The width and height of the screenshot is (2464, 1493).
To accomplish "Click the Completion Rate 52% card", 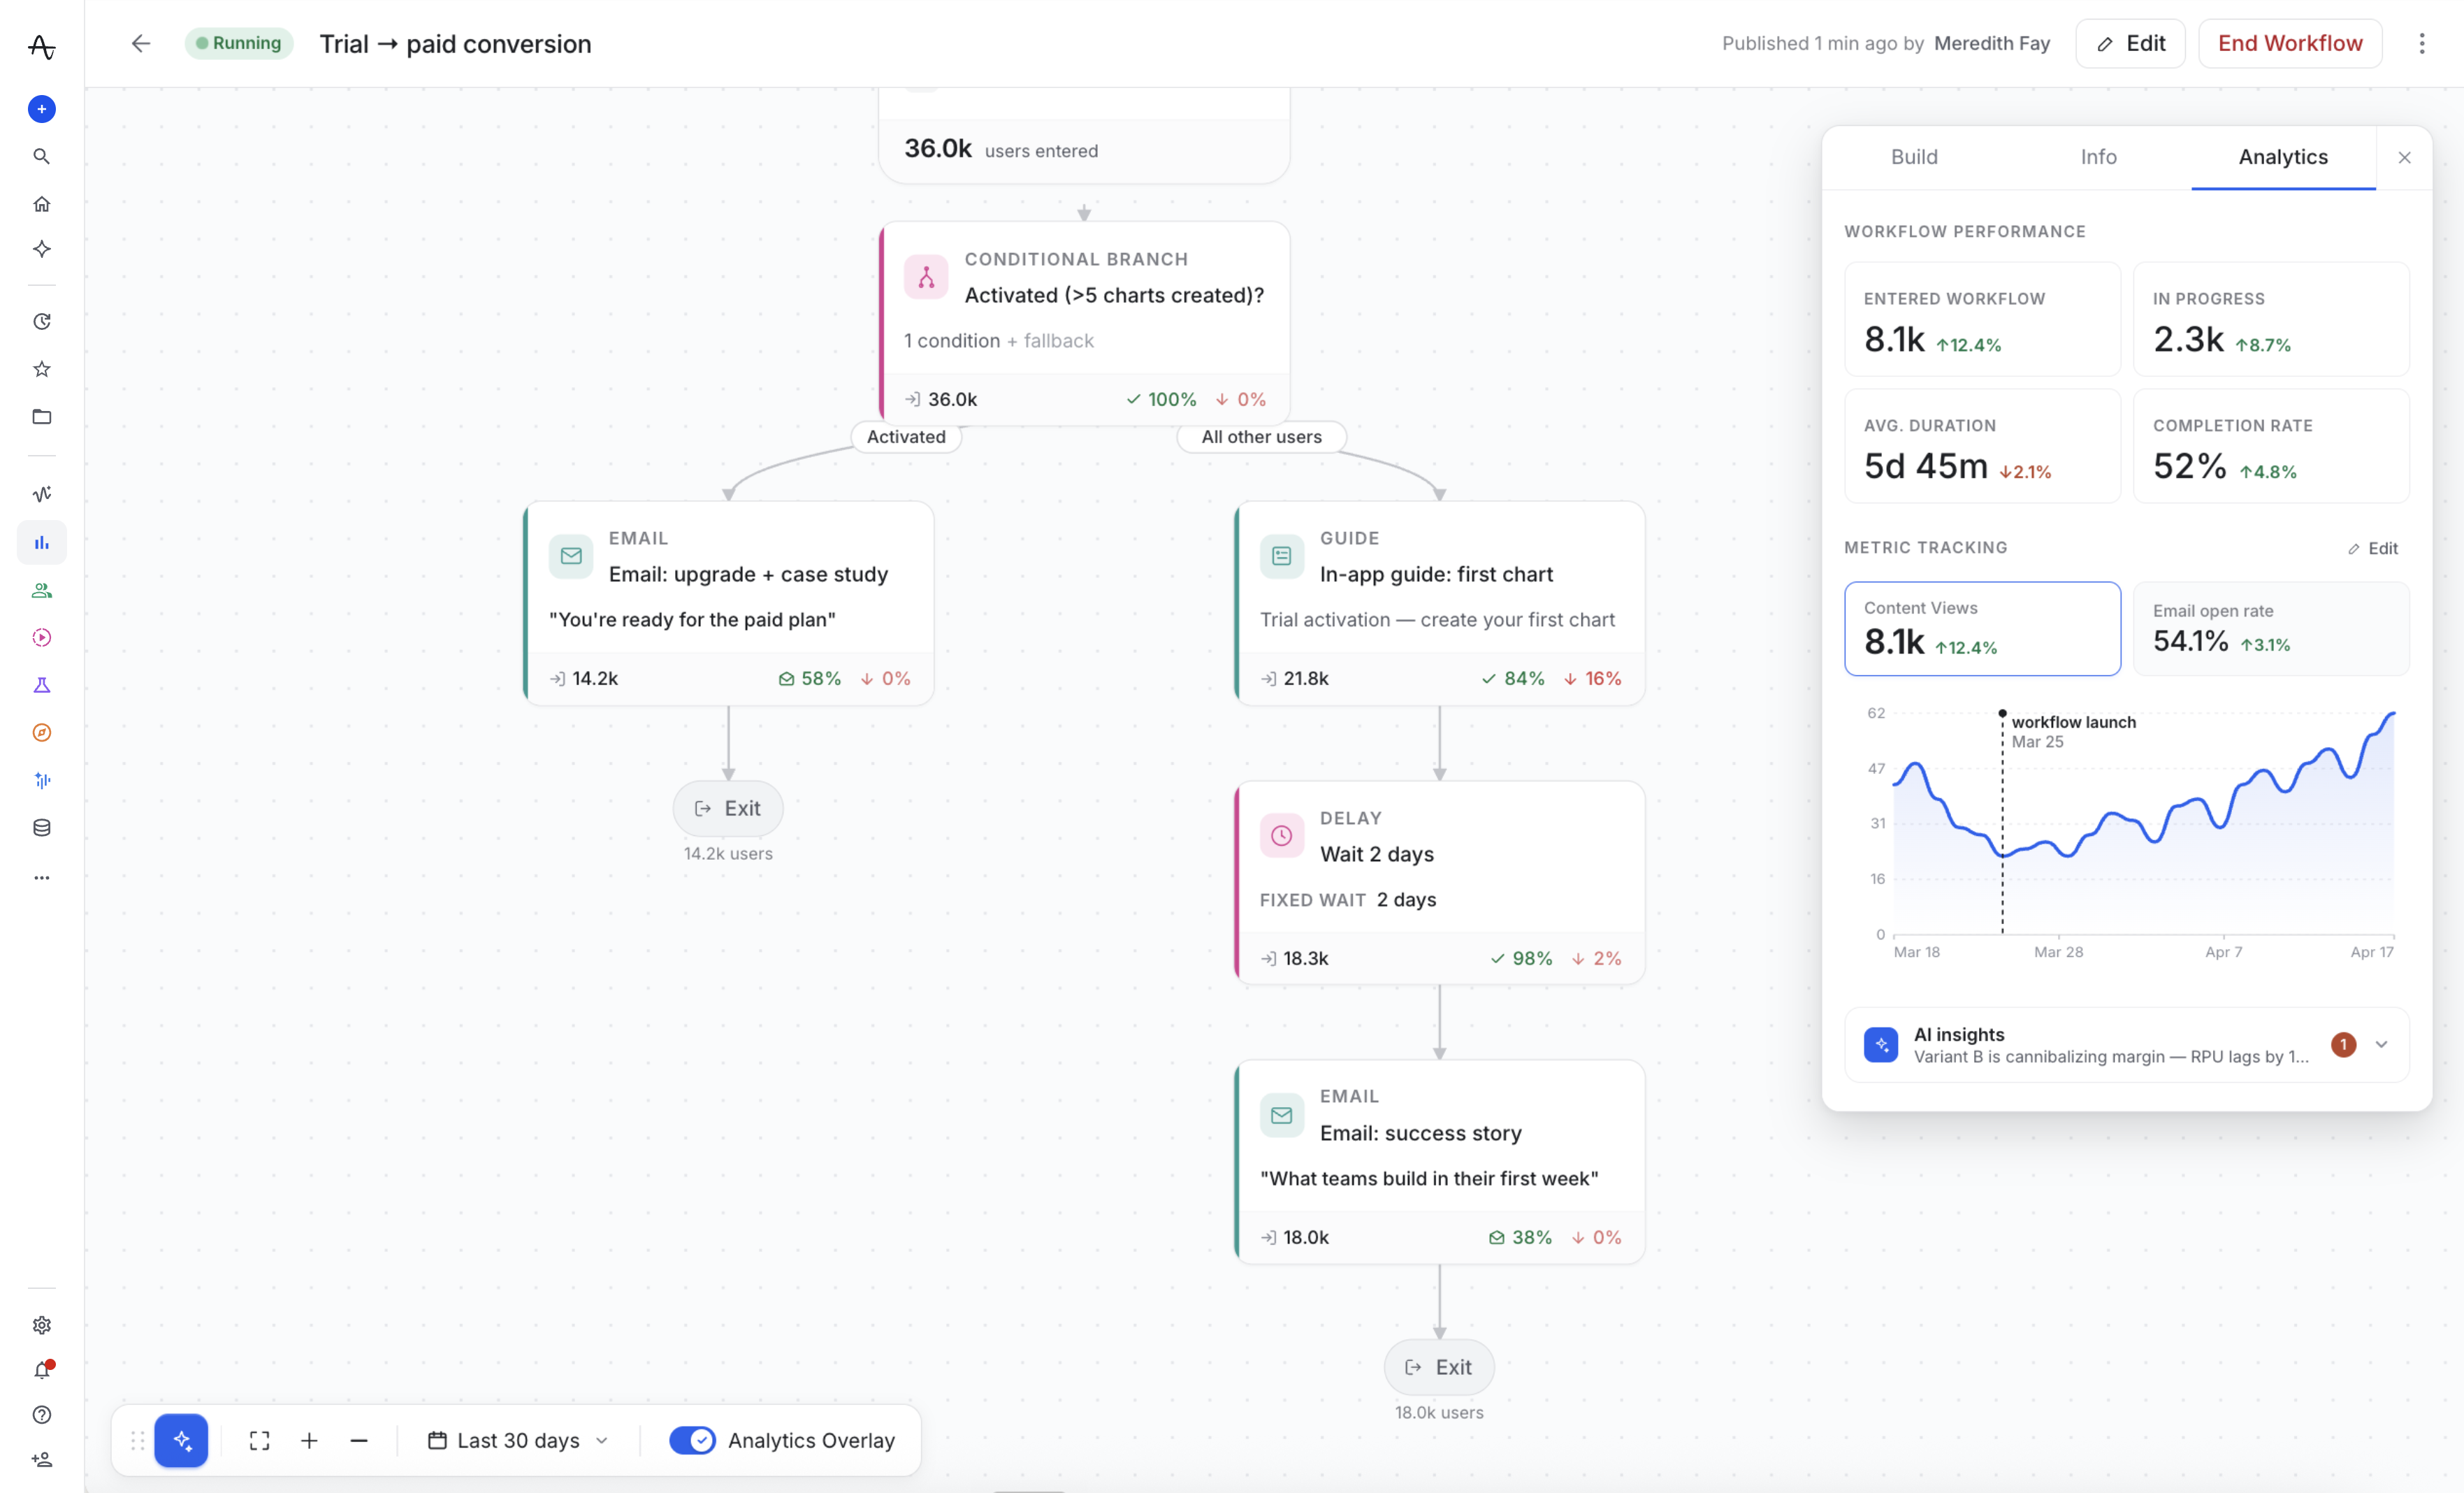I will [x=2271, y=446].
